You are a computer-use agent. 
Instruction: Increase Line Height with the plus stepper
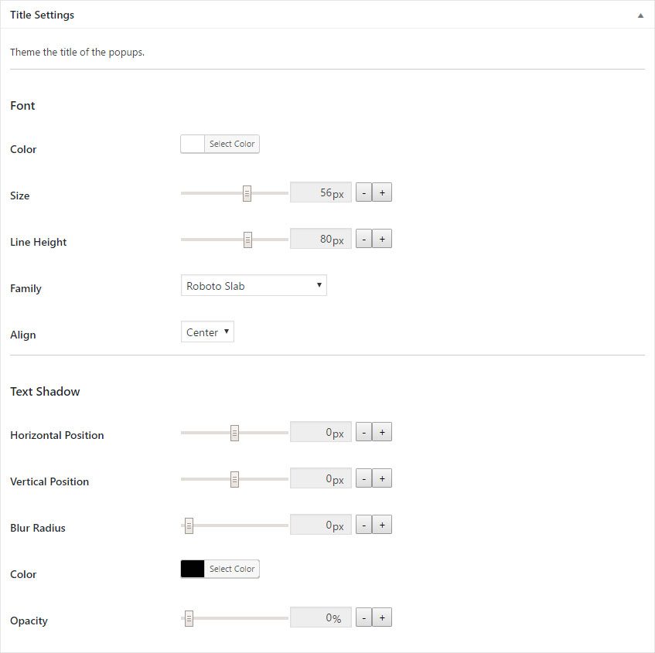[x=381, y=238]
